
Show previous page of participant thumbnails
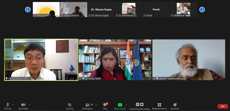pyautogui.click(x=28, y=10)
